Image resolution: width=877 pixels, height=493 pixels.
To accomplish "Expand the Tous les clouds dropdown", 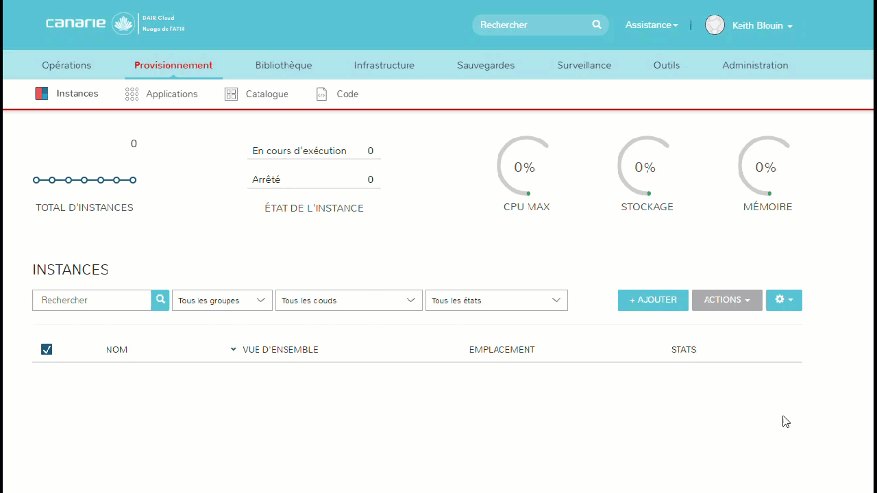I will coord(348,301).
